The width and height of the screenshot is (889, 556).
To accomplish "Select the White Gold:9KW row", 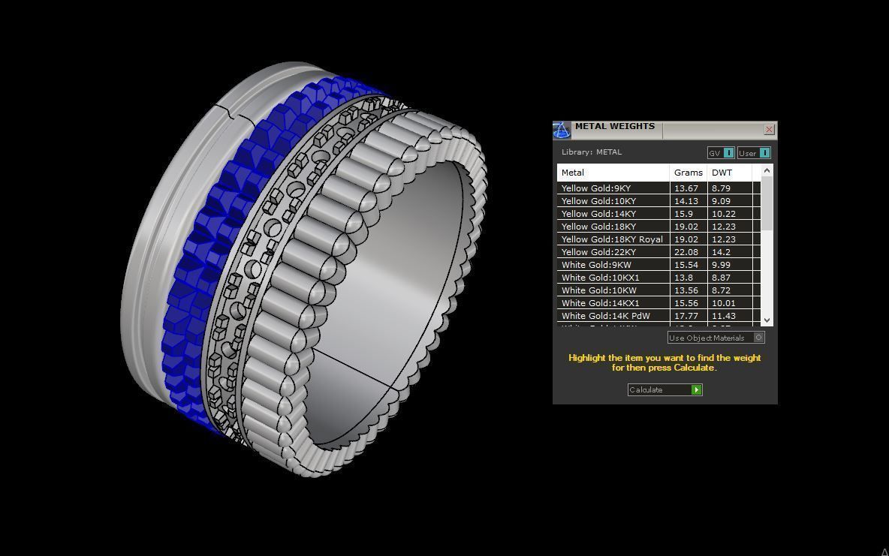I will (x=658, y=265).
